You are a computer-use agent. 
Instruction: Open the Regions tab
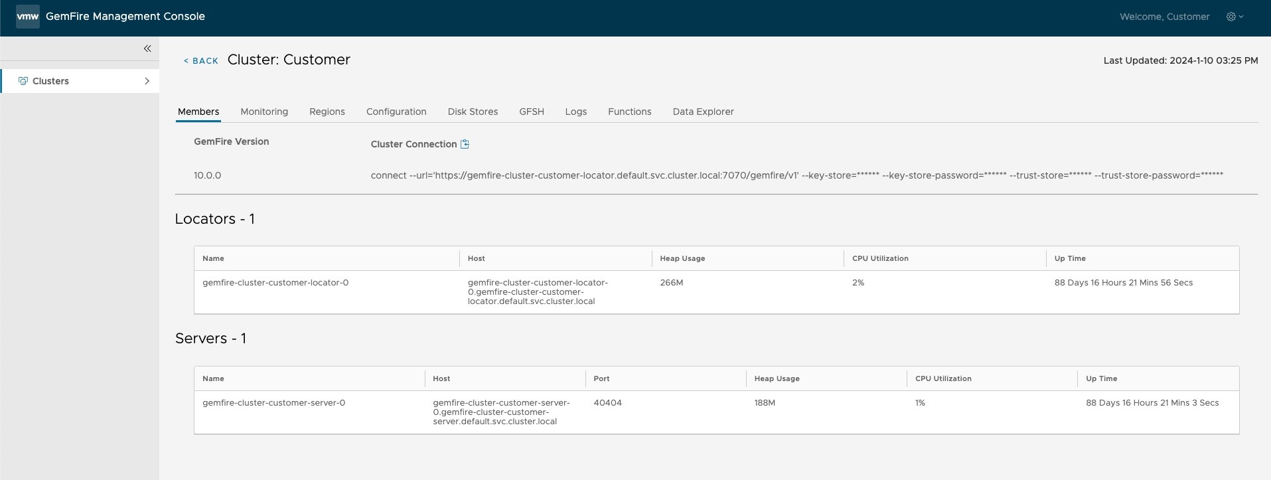pyautogui.click(x=327, y=112)
